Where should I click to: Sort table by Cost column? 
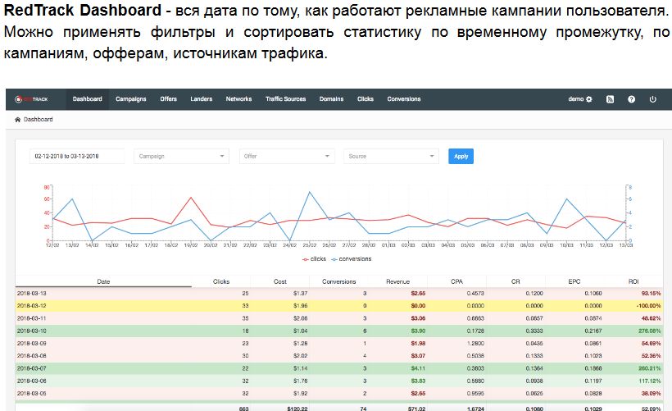[279, 281]
